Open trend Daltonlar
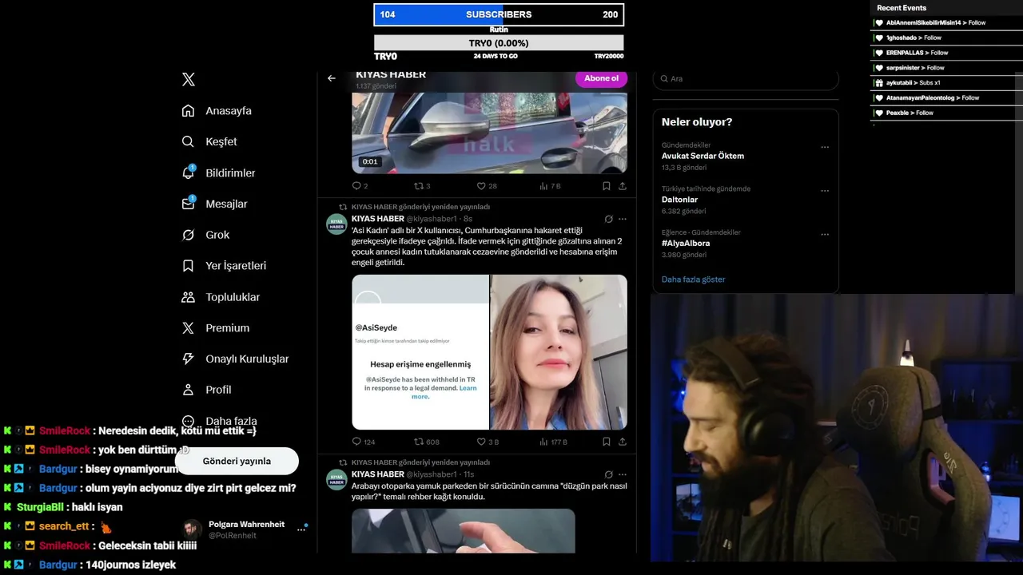The height and width of the screenshot is (575, 1023). (679, 200)
